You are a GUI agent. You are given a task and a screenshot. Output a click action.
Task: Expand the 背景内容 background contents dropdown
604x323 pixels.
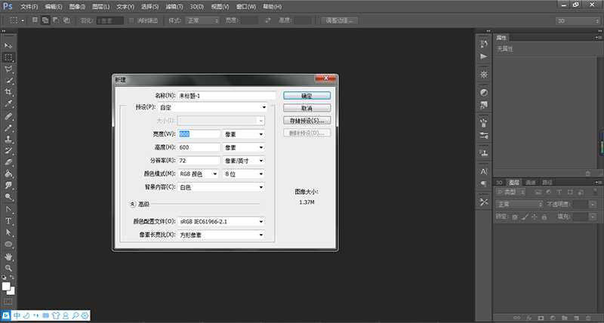(x=221, y=186)
